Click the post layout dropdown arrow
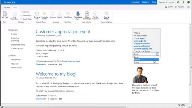 click(157, 54)
